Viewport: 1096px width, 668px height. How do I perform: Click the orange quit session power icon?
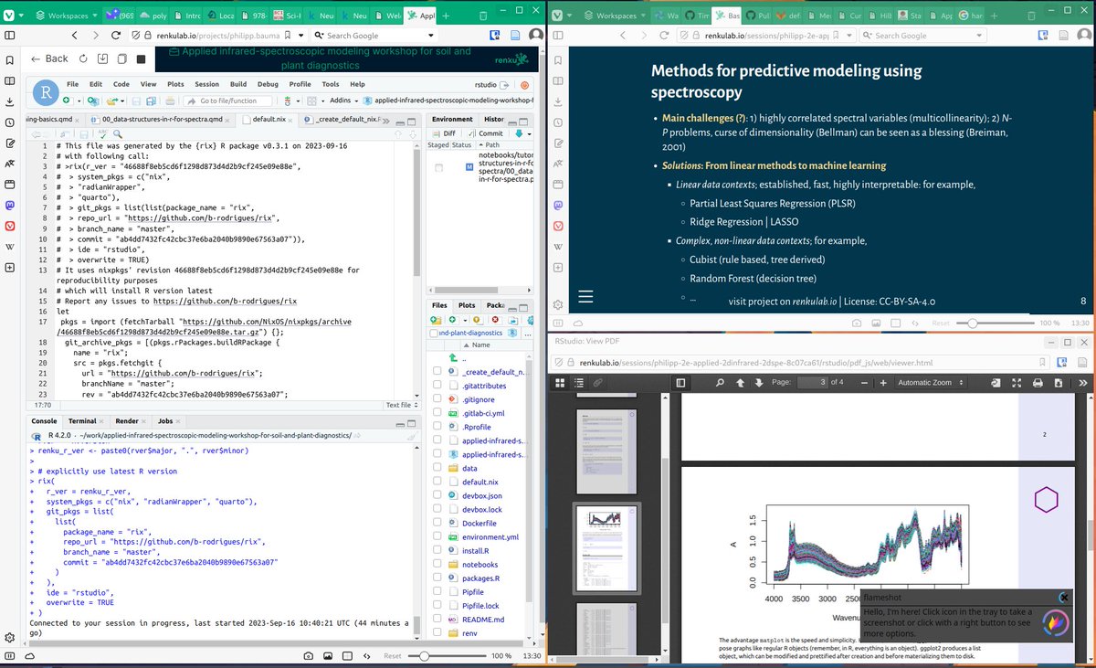[524, 84]
